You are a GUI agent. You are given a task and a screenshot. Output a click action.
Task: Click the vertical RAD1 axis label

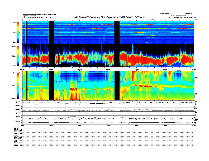tap(21, 58)
